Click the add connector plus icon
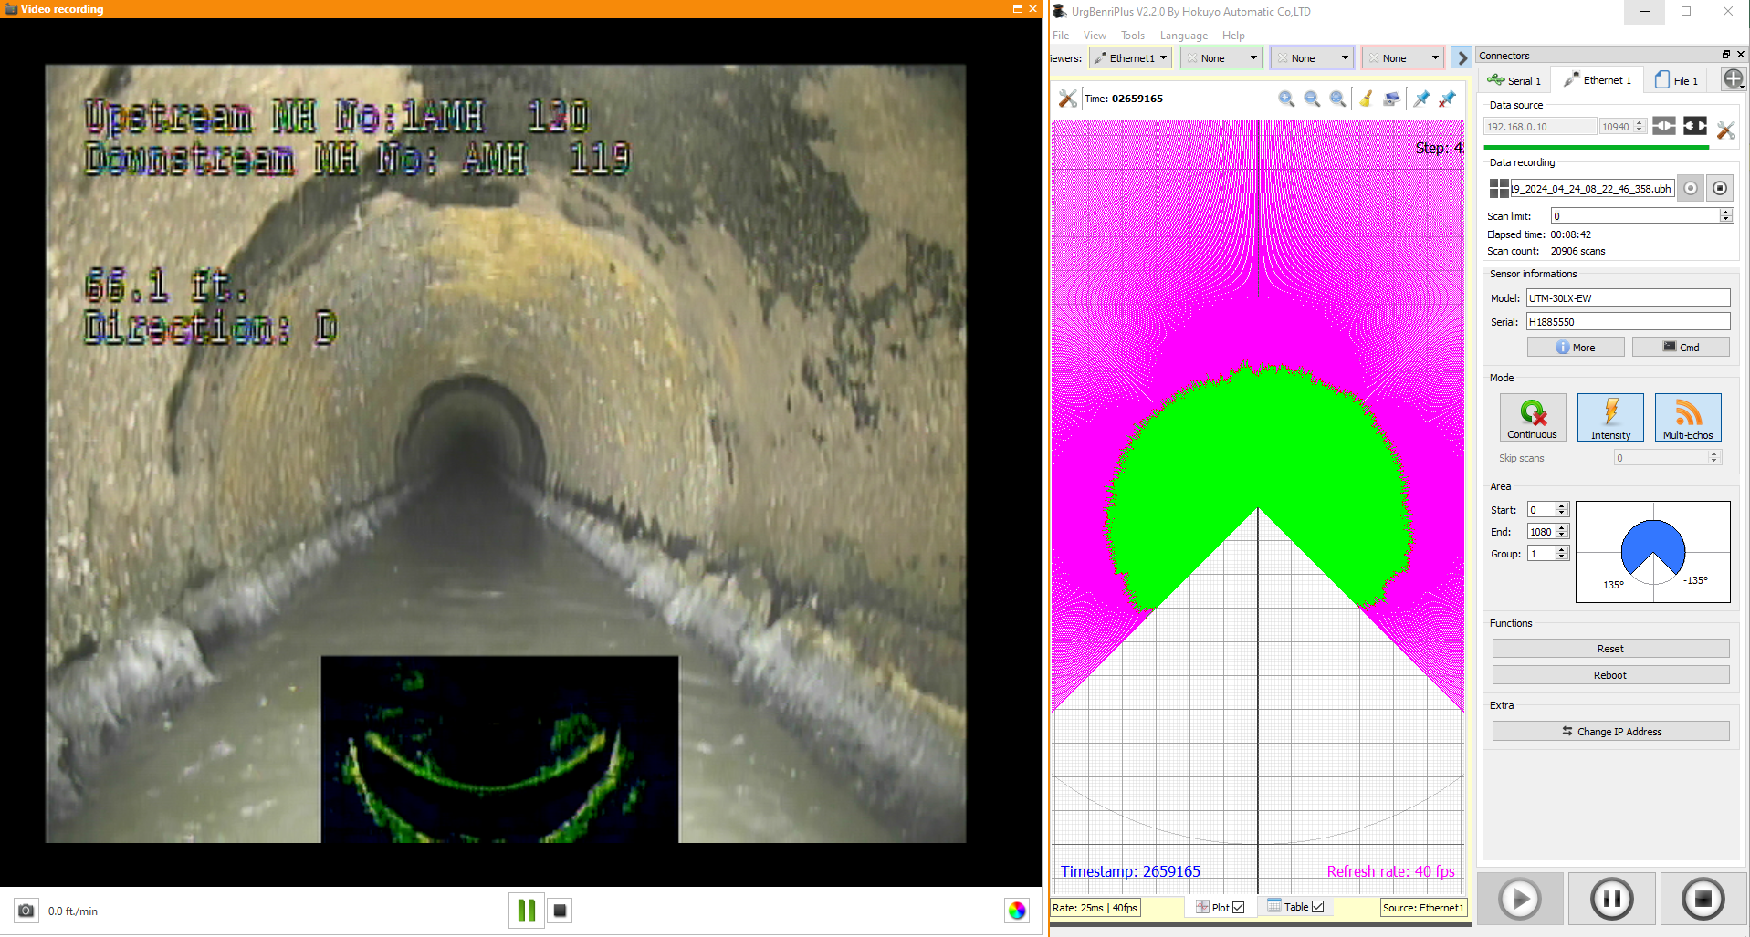Screen dimensions: 1750x937 point(1733,79)
